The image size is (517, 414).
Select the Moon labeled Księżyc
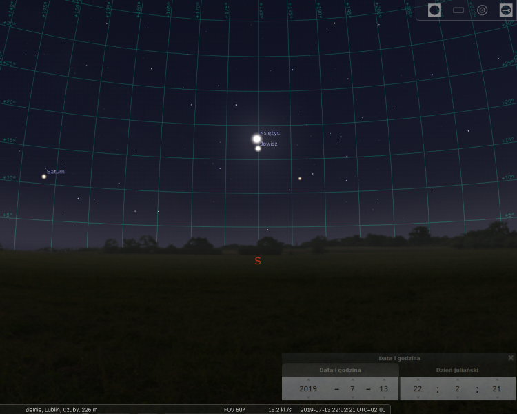pos(256,139)
